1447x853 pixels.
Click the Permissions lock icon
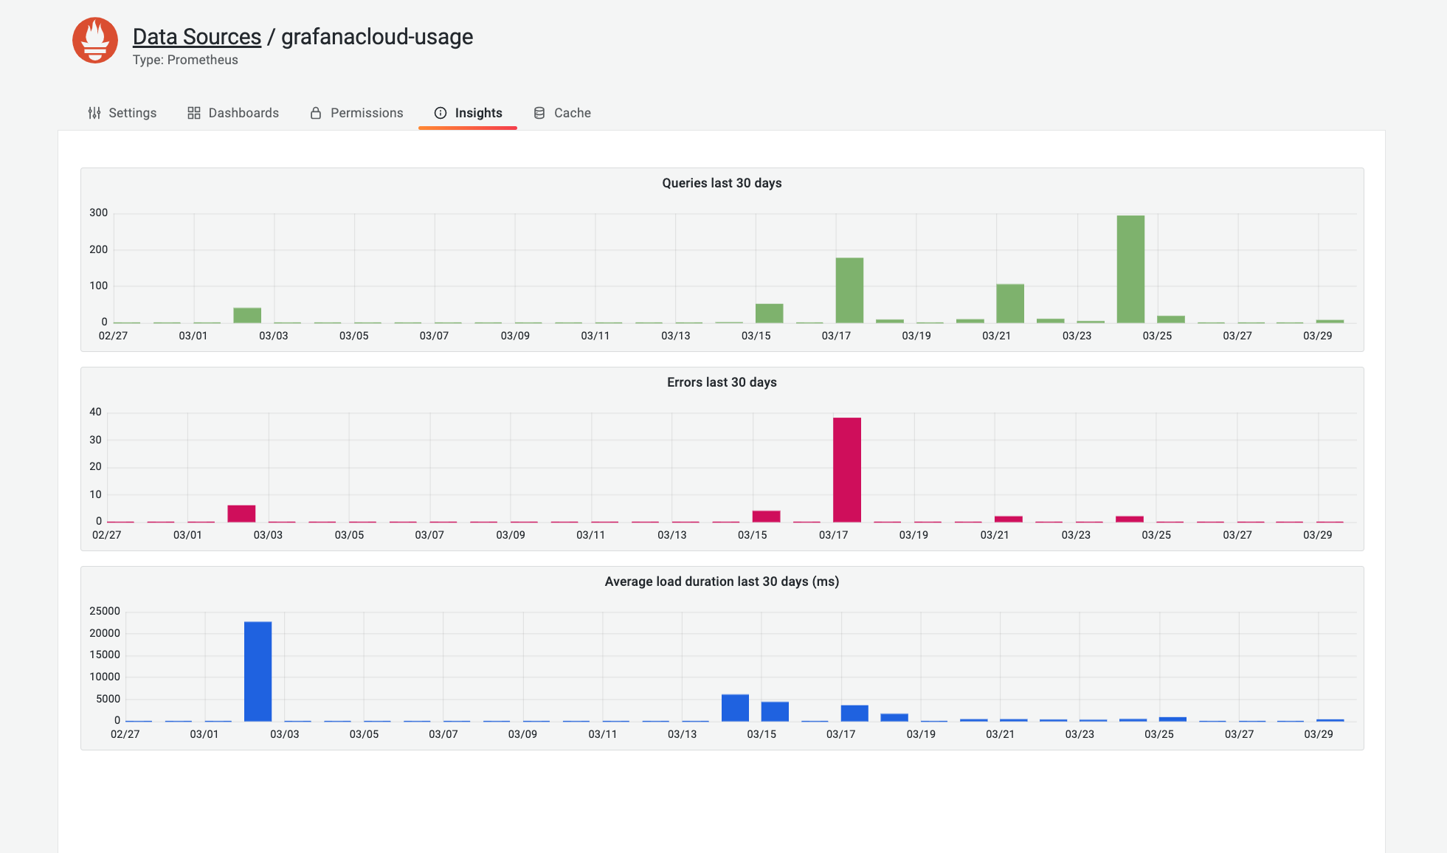(x=316, y=113)
